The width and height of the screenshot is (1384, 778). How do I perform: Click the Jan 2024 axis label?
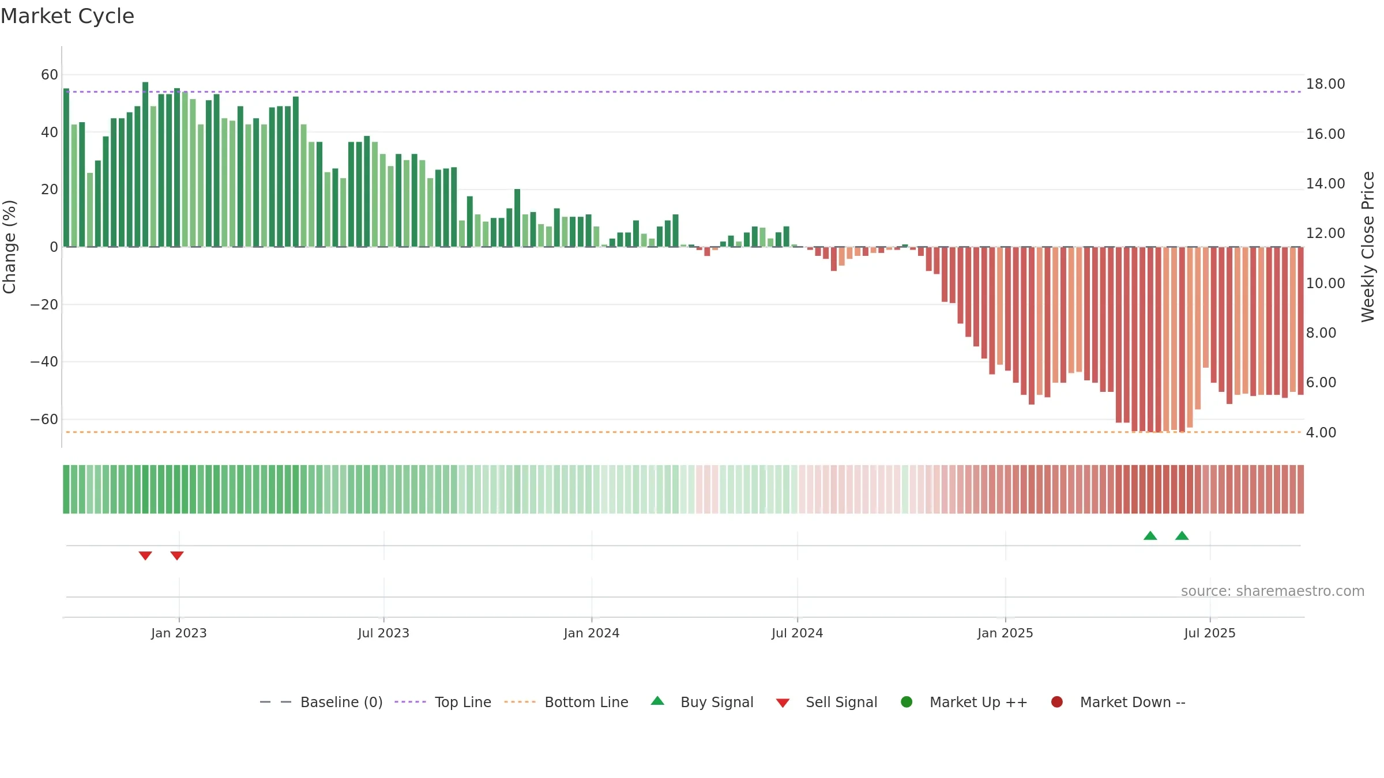(x=592, y=633)
